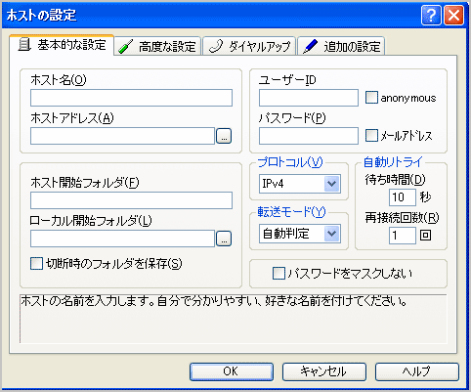Click the ホスト名 input field
Image resolution: width=471 pixels, height=392 pixels.
pyautogui.click(x=131, y=98)
